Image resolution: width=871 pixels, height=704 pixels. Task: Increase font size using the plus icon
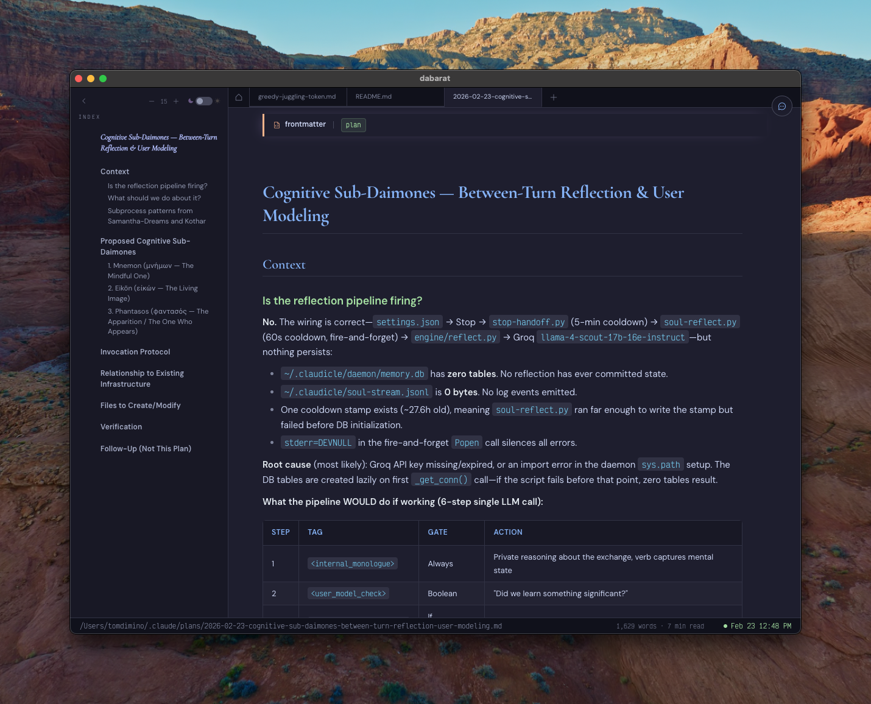pos(176,101)
